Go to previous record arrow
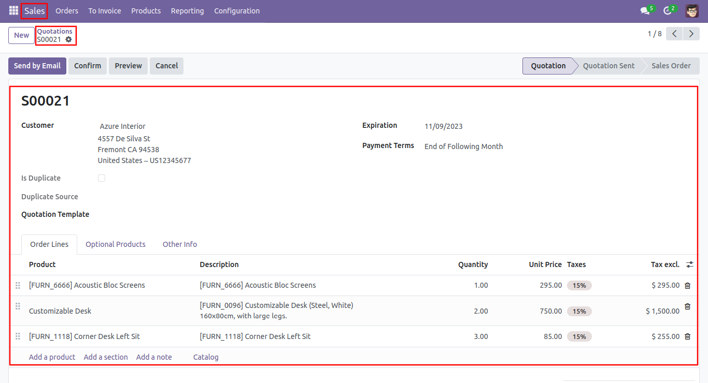This screenshot has width=708, height=383. pyautogui.click(x=674, y=34)
